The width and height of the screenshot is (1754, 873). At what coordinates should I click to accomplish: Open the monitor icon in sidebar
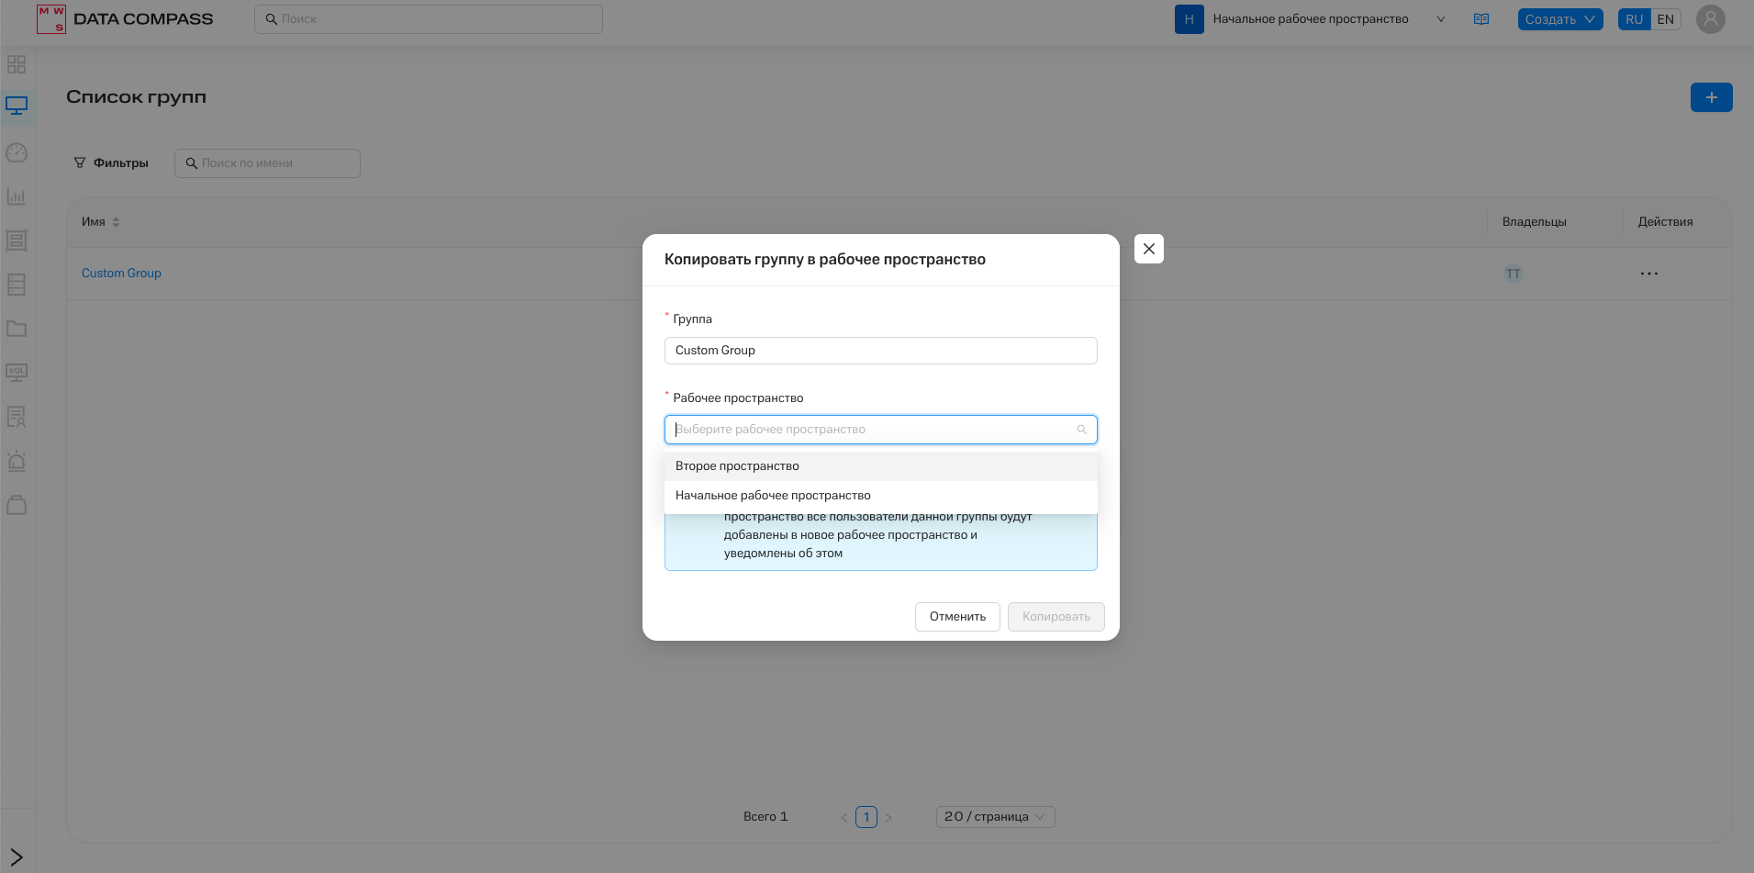[x=17, y=106]
